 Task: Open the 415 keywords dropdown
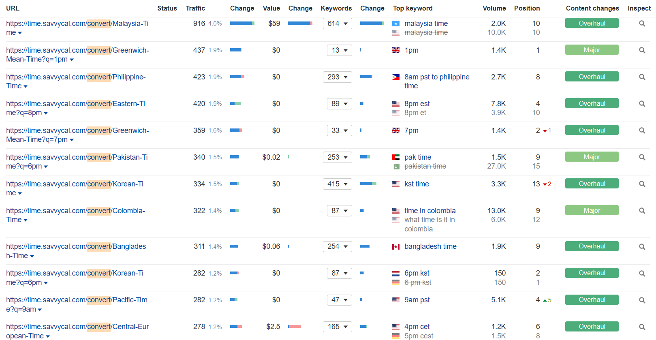tap(337, 184)
